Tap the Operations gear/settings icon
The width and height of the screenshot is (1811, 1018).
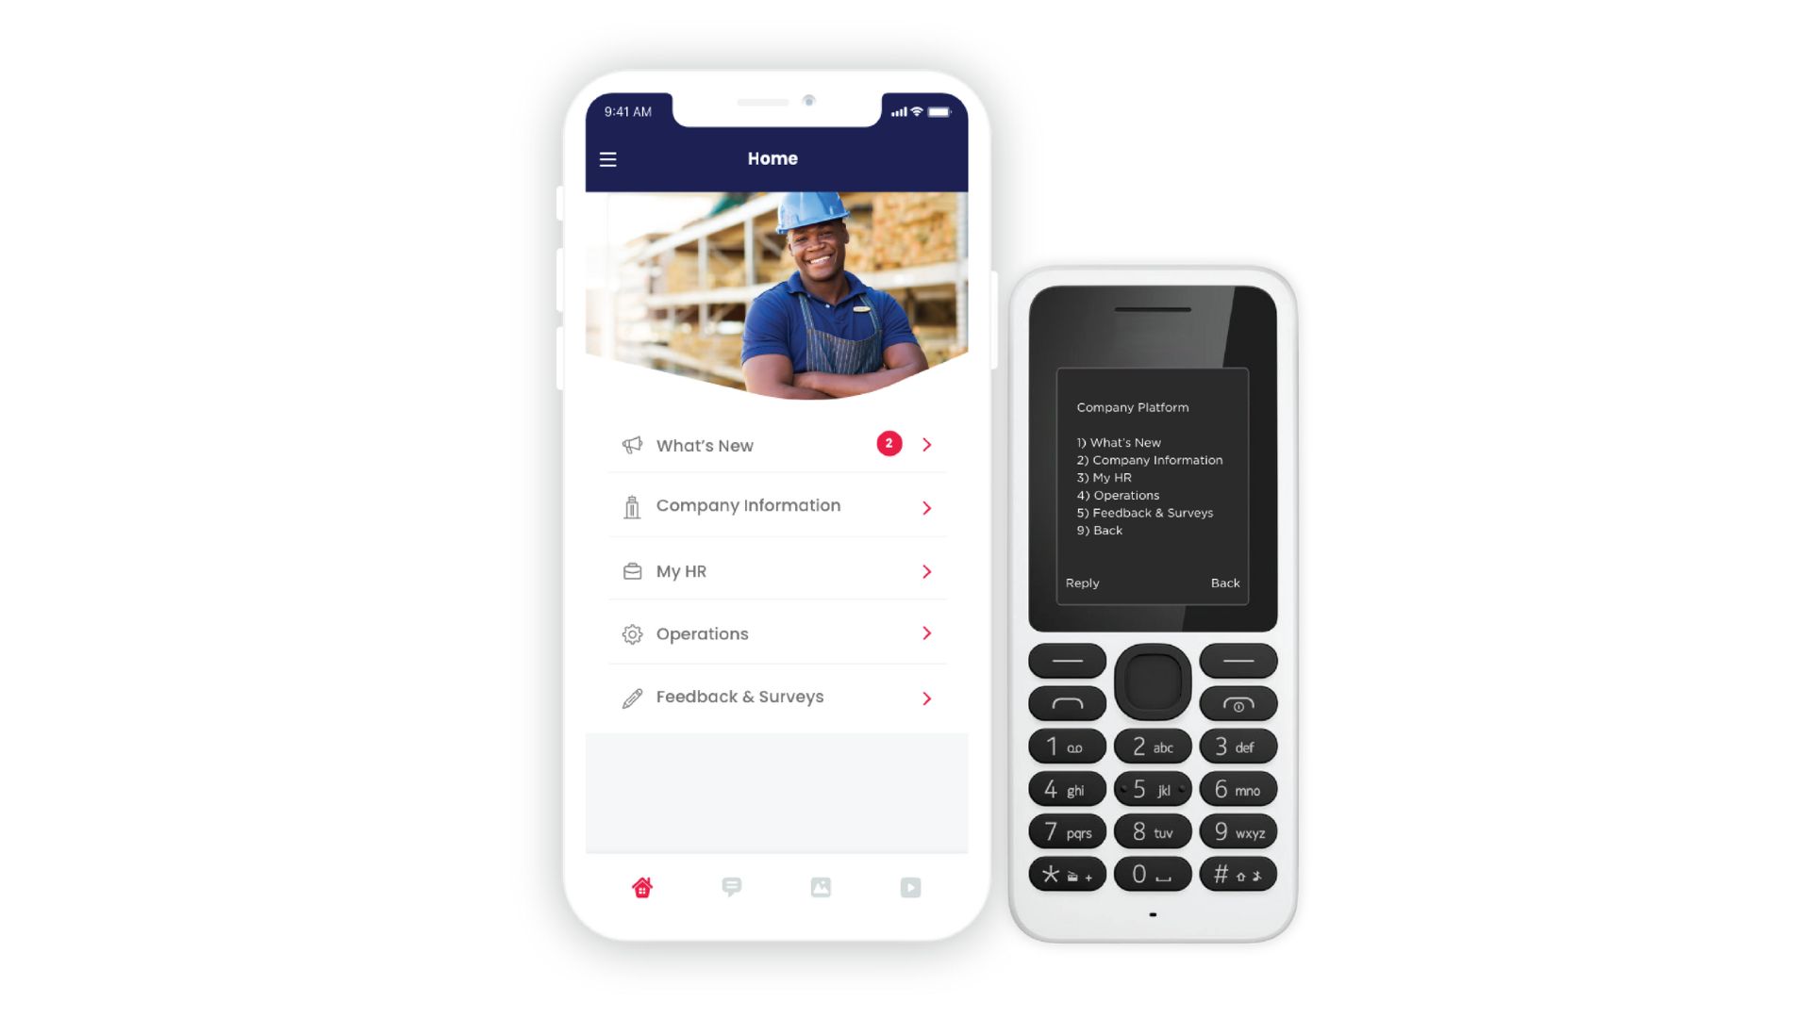pos(631,634)
